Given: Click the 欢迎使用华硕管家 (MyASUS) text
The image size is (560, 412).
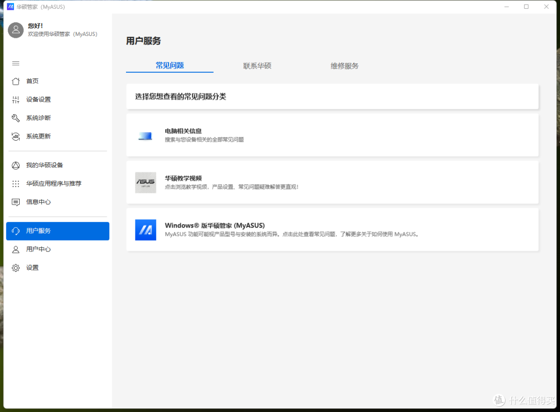Looking at the screenshot, I should (63, 34).
